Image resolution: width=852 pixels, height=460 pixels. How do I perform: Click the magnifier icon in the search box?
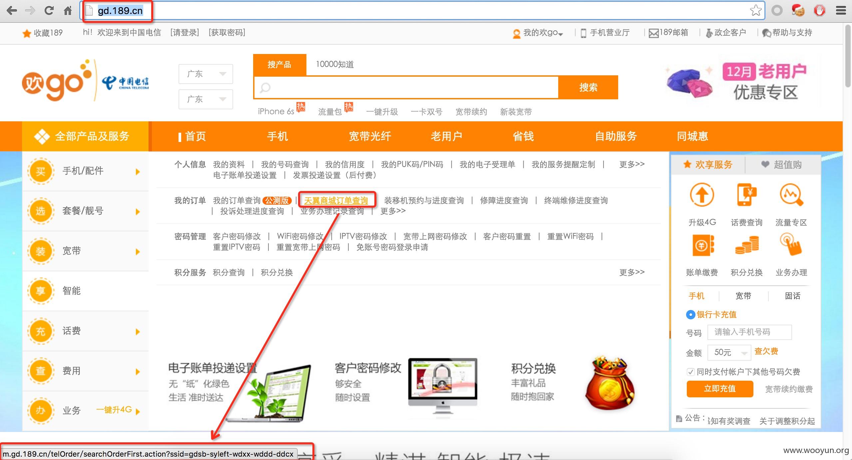265,88
